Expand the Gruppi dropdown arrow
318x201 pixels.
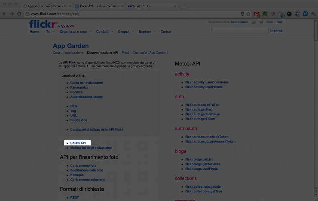[x=133, y=32]
